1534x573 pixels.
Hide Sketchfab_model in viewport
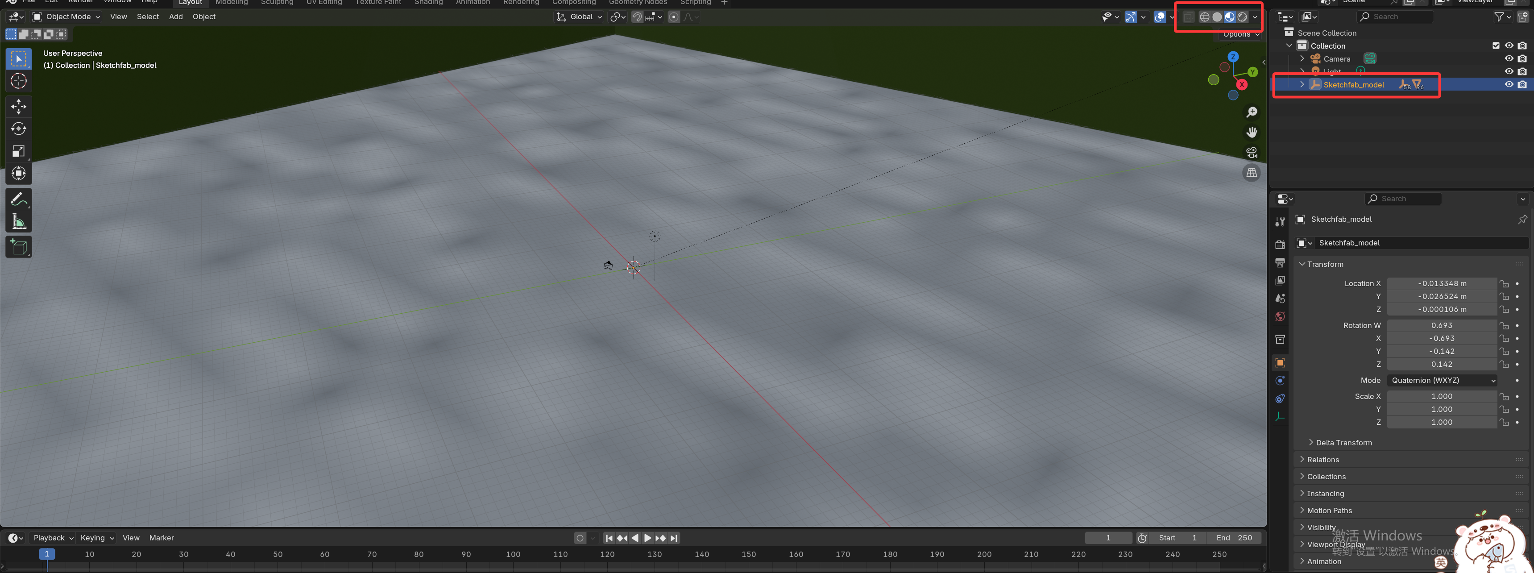(1509, 85)
